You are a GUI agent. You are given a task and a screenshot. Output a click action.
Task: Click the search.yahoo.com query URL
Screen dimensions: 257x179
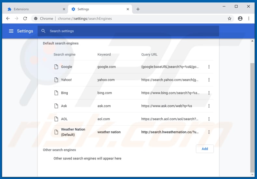(x=169, y=80)
